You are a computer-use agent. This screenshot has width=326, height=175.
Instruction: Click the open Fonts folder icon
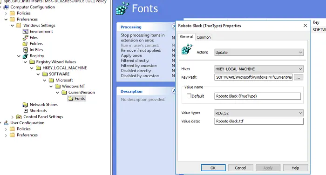pyautogui.click(x=70, y=99)
